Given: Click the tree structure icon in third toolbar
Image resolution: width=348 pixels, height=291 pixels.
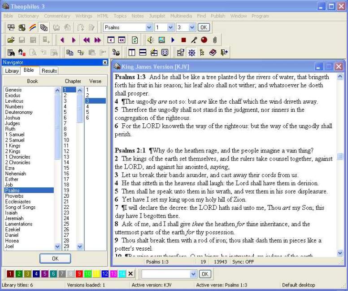Looking at the screenshot, I should (202, 52).
